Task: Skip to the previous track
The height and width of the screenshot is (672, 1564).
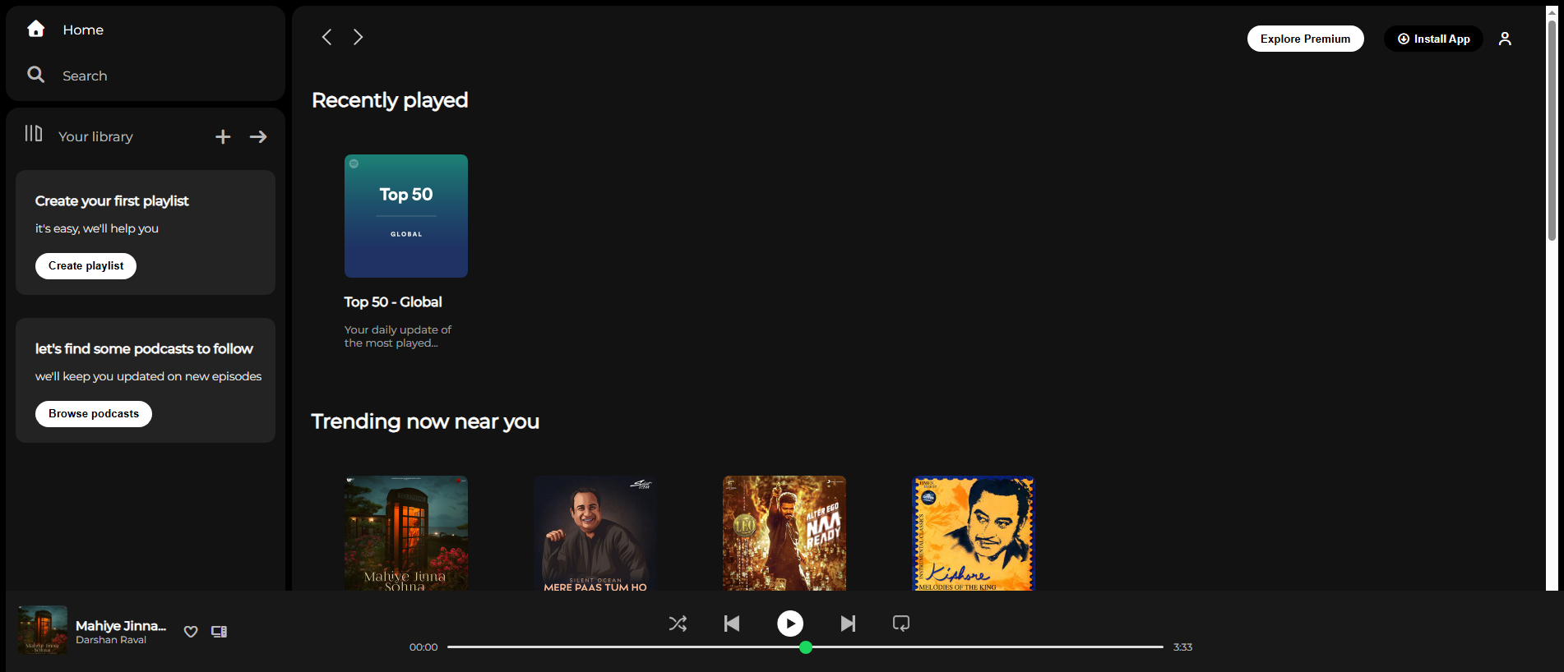Action: 732,624
